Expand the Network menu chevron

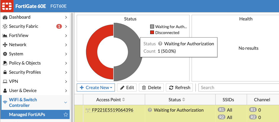pyautogui.click(x=66, y=45)
